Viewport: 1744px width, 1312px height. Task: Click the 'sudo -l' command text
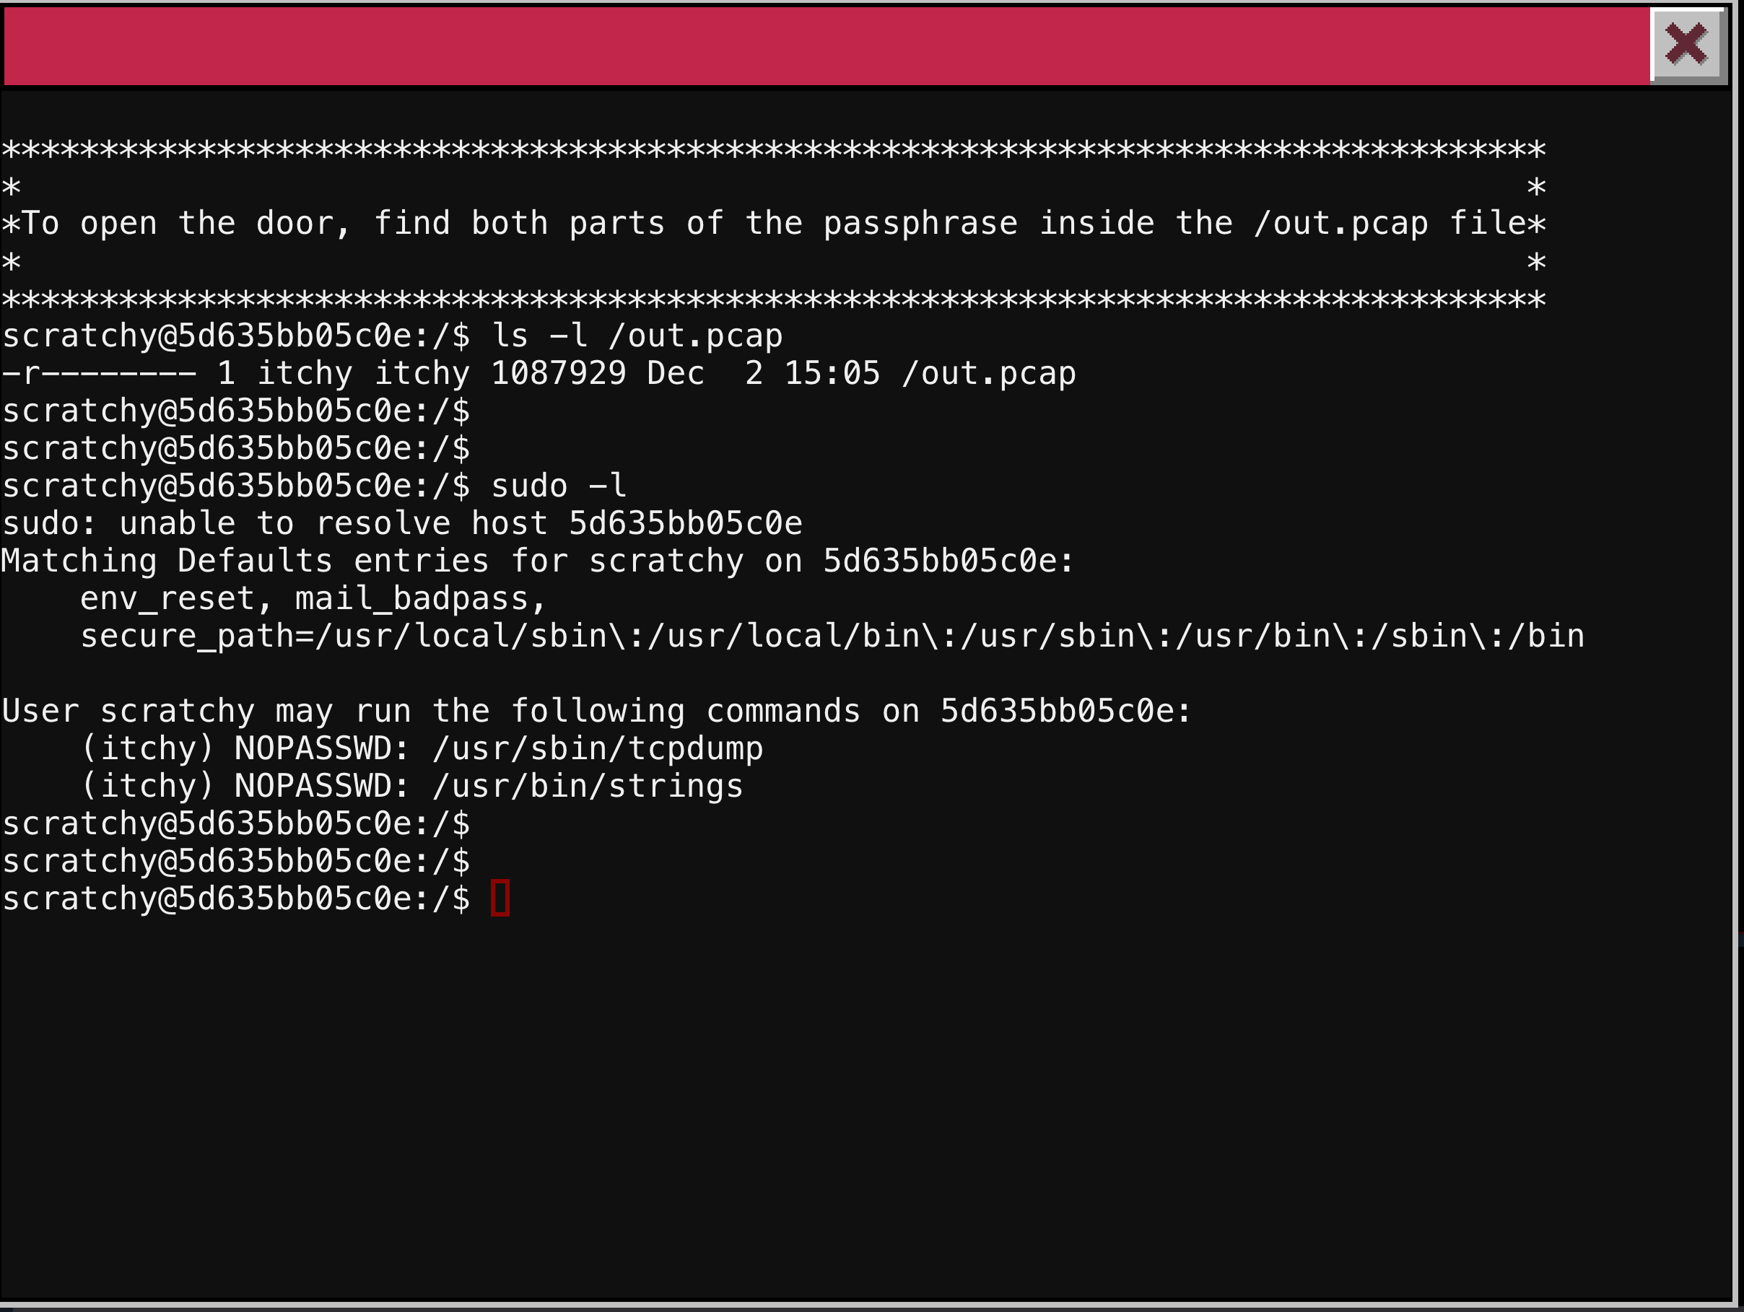pyautogui.click(x=559, y=486)
